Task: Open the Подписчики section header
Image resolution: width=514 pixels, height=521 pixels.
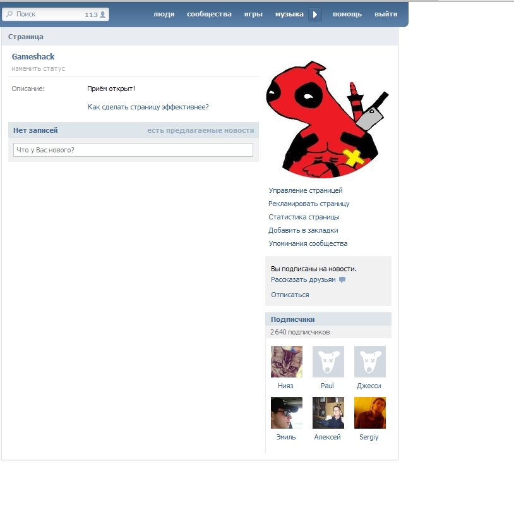Action: (328, 319)
